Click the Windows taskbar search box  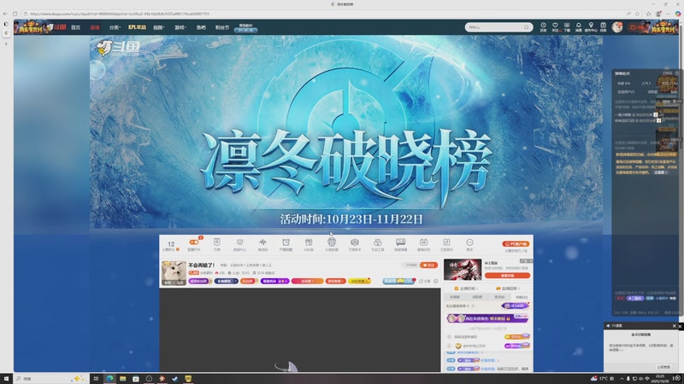pos(50,379)
